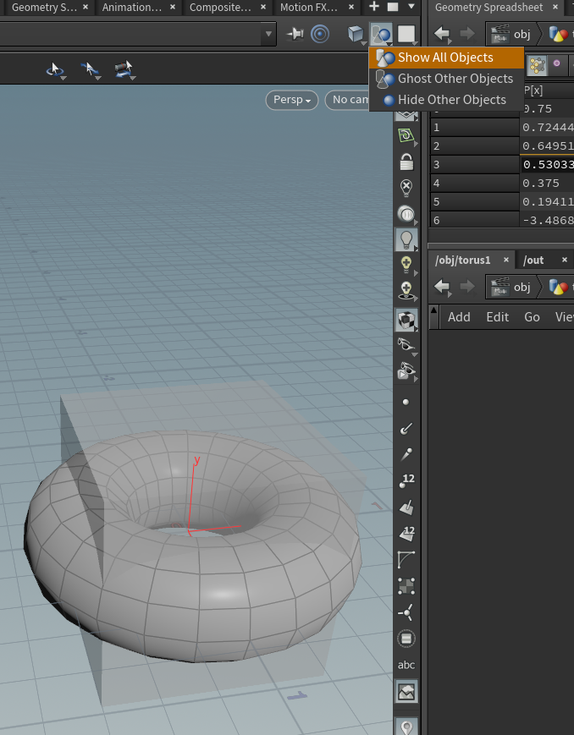The height and width of the screenshot is (735, 574).
Task: Click the disable lighting bulb icon
Action: point(406,187)
